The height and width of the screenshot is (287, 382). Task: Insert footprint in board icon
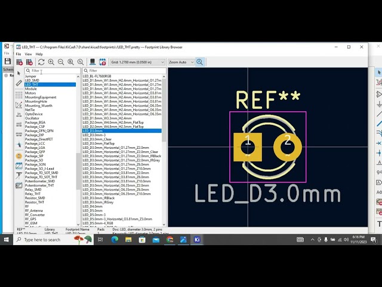tap(102, 62)
